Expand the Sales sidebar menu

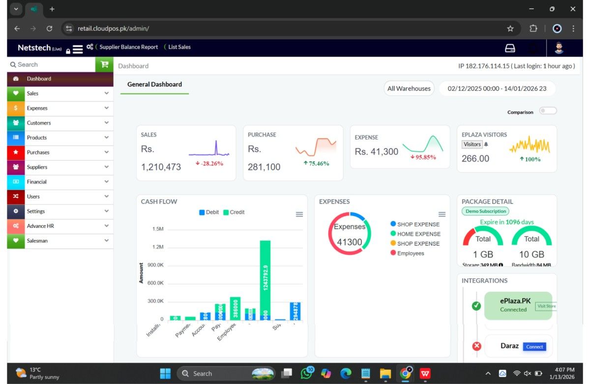pos(60,93)
